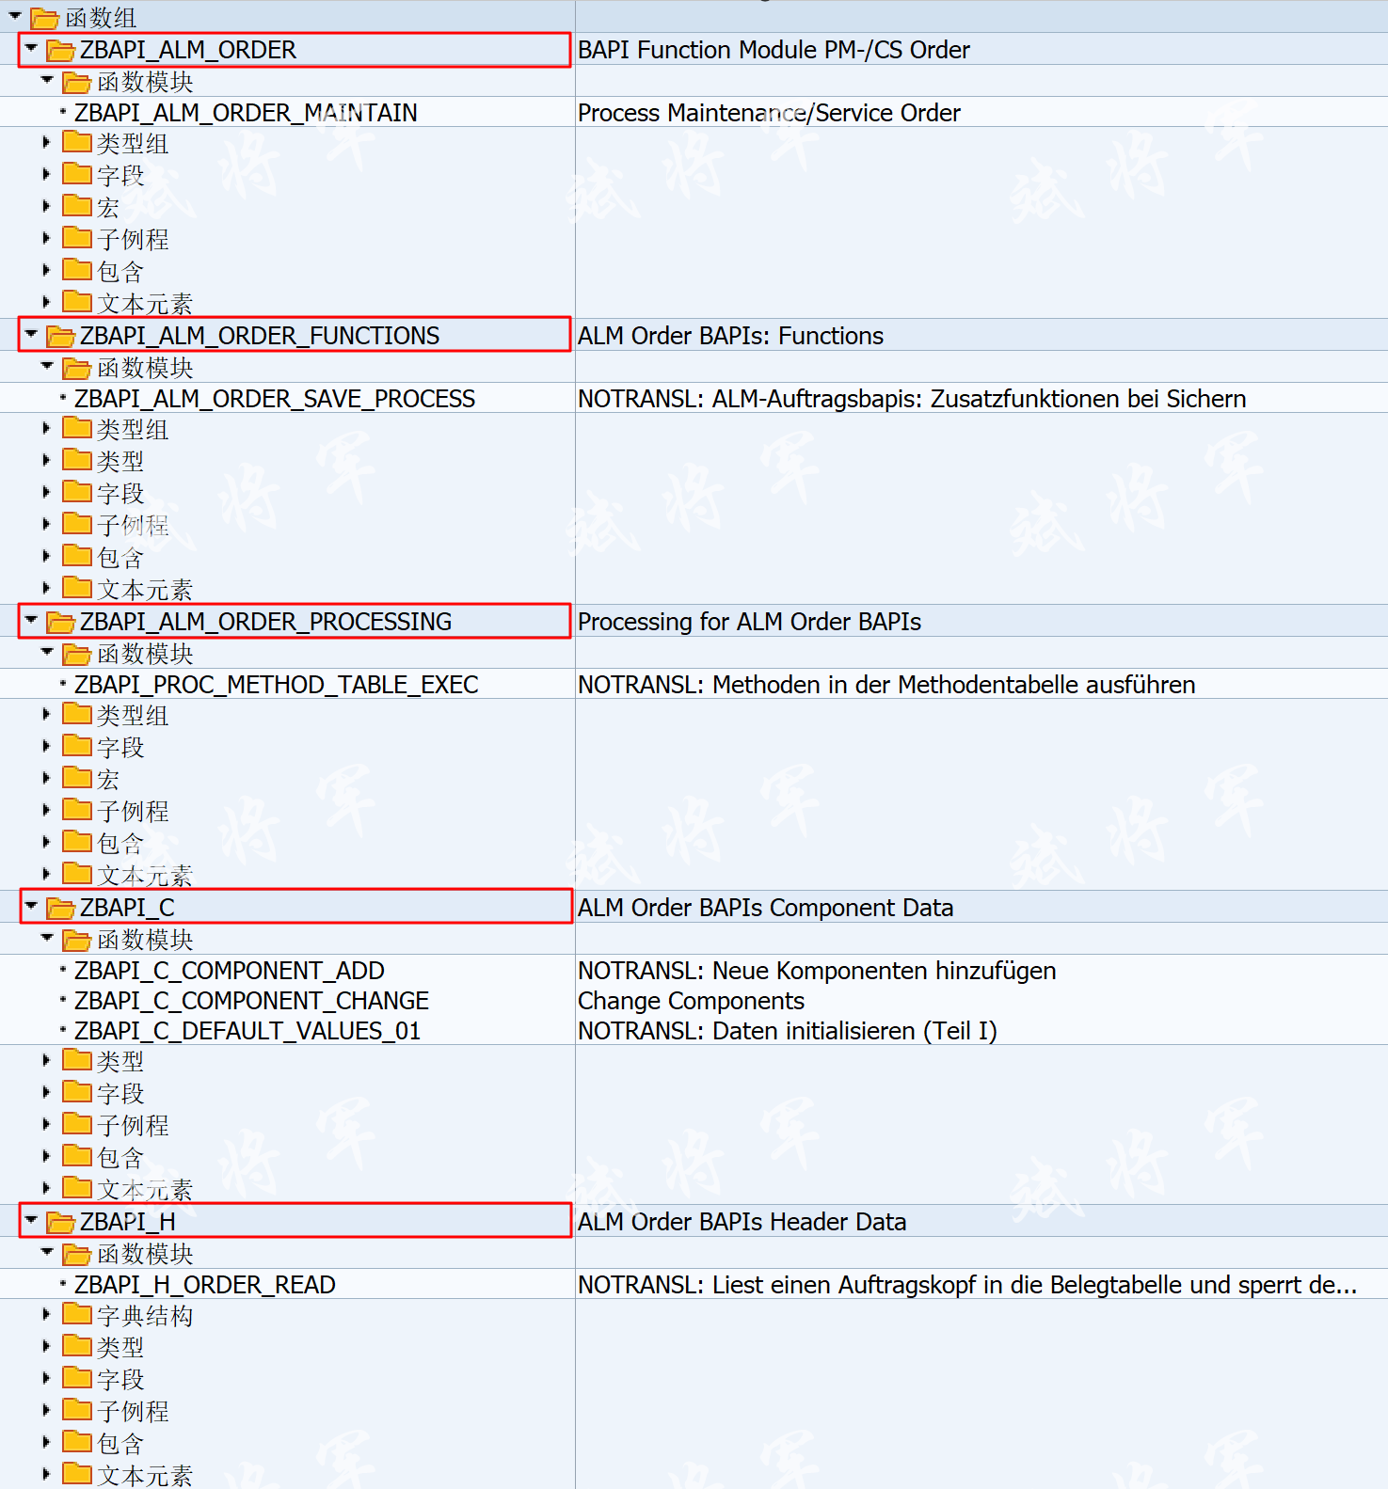Select function module ZBAPI_ALM_ORDER_SAVE_PROCESS
This screenshot has height=1489, width=1388.
coord(275,399)
